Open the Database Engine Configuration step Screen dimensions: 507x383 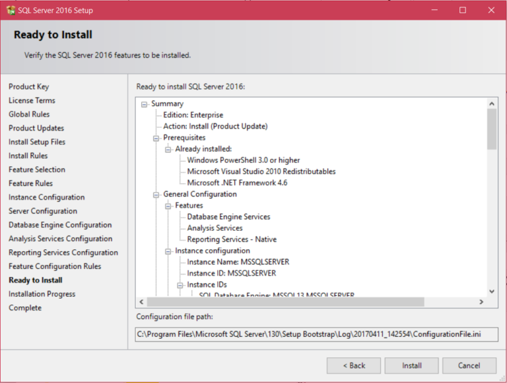click(x=60, y=225)
